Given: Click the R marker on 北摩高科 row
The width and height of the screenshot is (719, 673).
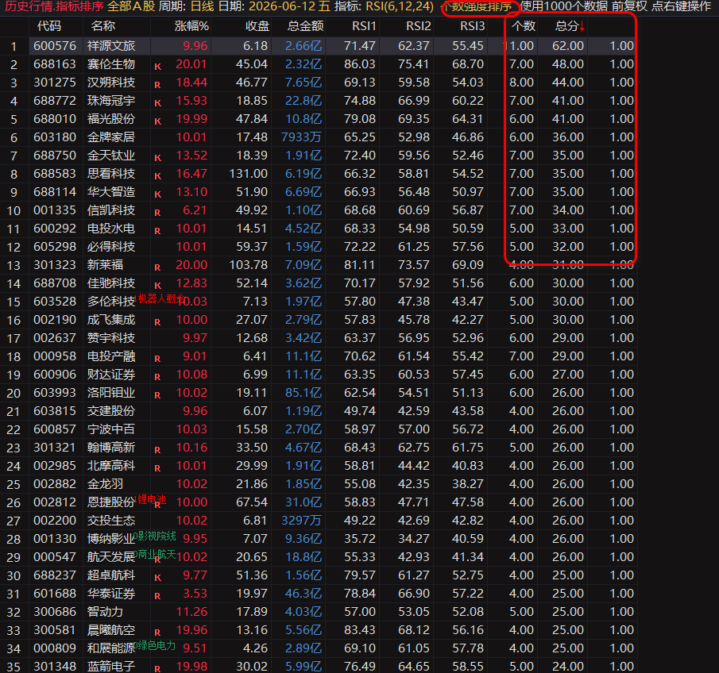Looking at the screenshot, I should point(157,469).
